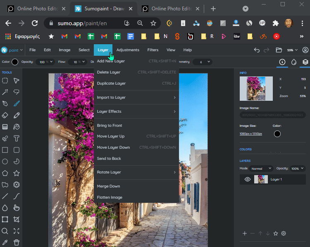Select the Text tool
Screen dimensions: 310x247
(x=17, y=138)
